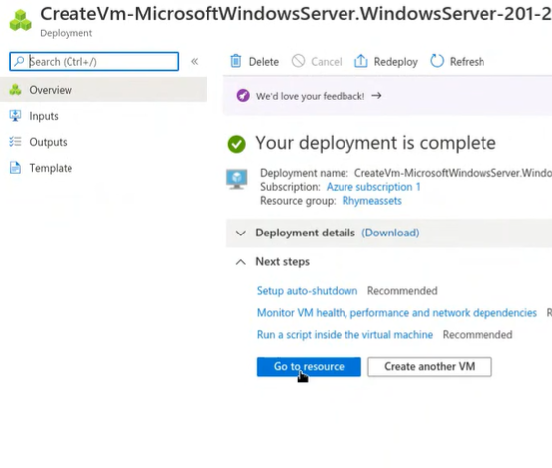552x468 pixels.
Task: Expand the Deployment details section
Action: 241,233
